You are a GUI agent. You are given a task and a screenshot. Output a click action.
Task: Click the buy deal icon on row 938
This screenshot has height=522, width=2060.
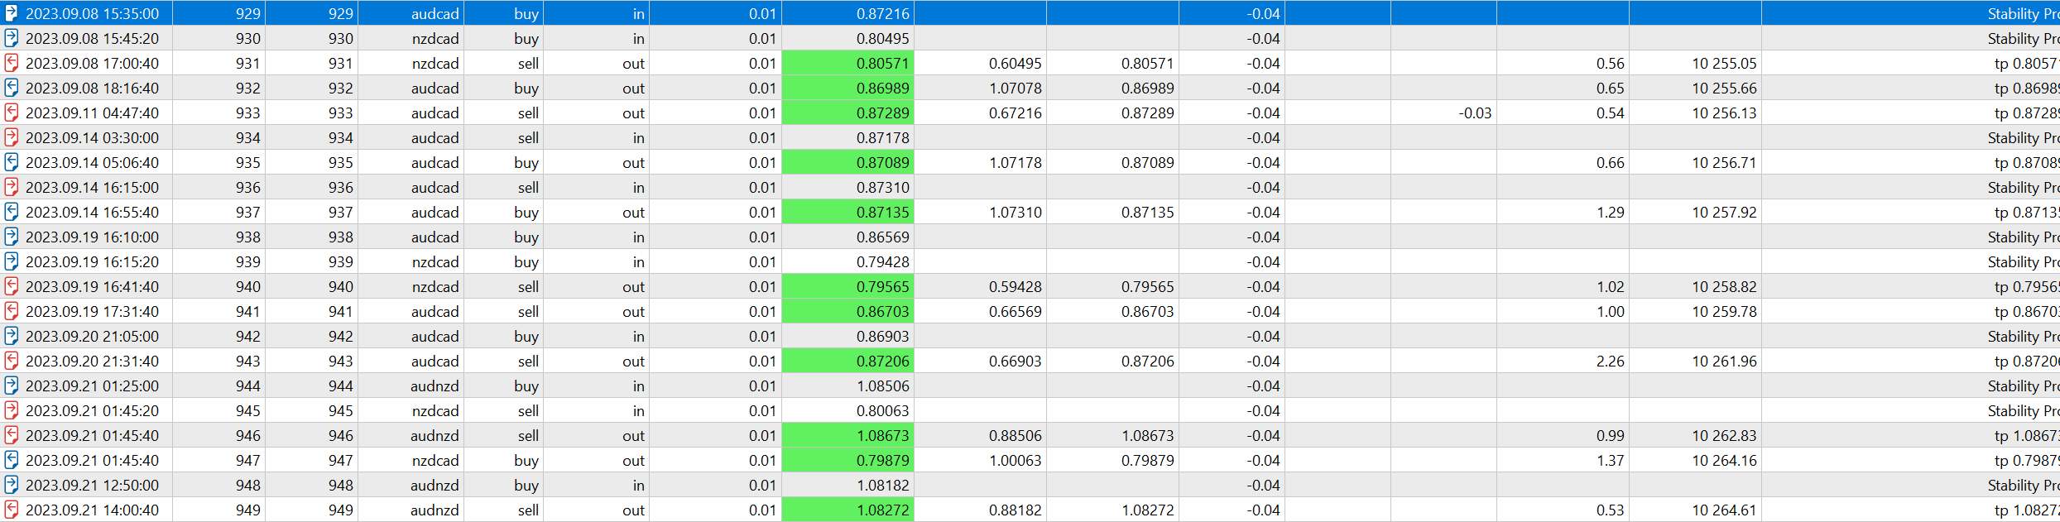[x=12, y=237]
